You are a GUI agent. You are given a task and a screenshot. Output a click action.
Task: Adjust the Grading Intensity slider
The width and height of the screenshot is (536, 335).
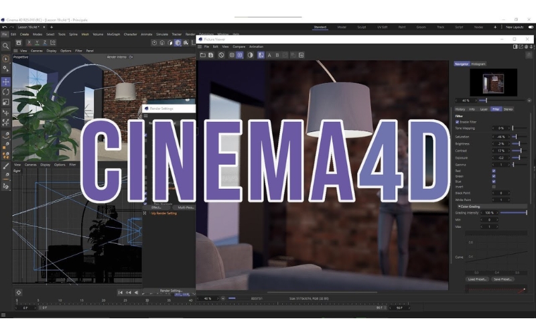513,213
